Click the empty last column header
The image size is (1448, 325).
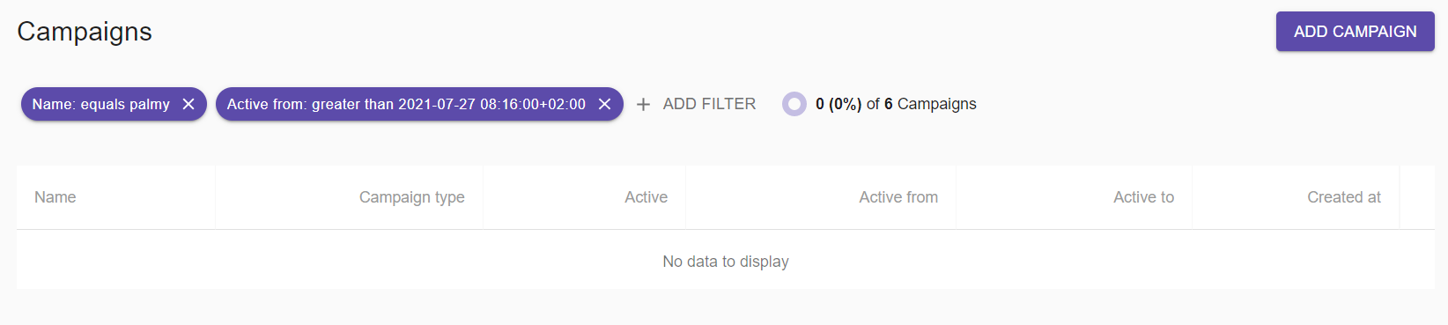point(1417,197)
